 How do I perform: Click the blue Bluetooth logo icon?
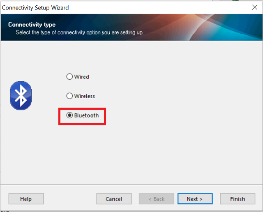click(x=21, y=95)
